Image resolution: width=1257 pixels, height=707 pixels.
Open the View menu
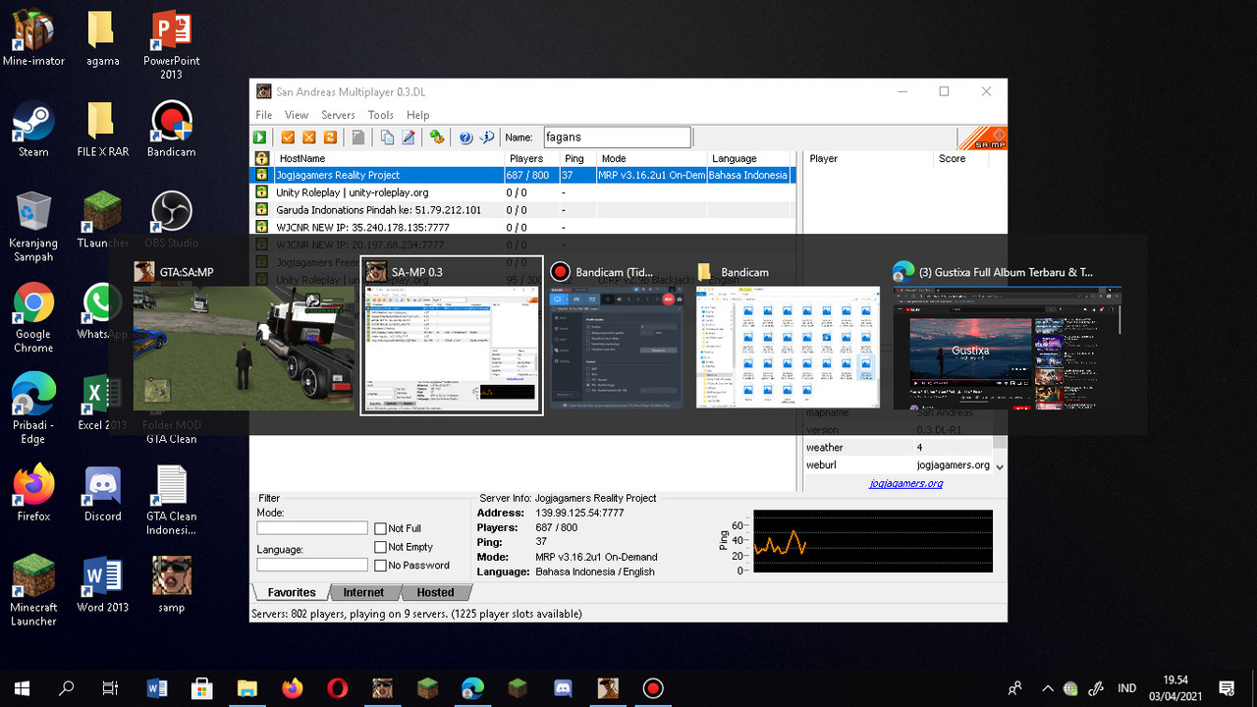[x=297, y=115]
